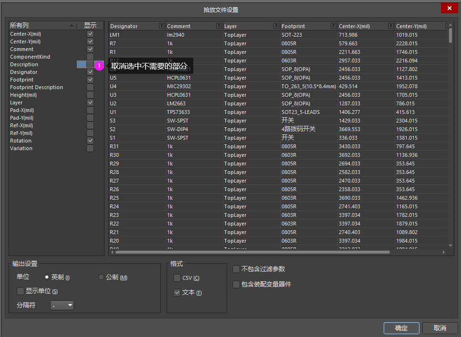Enable CSV output format
This screenshot has height=337, width=461.
(x=177, y=278)
